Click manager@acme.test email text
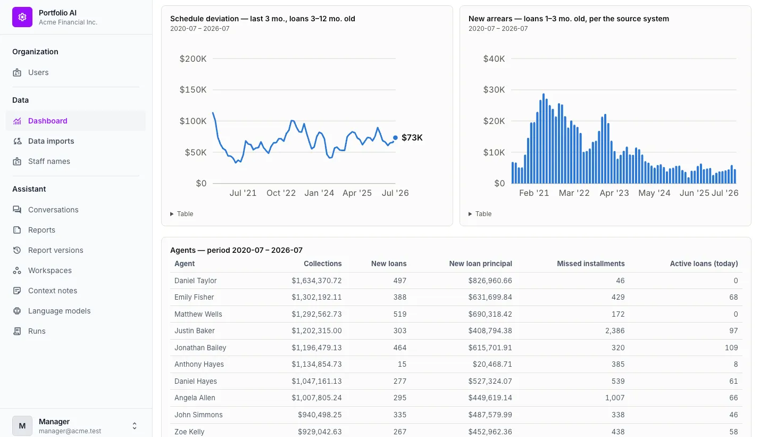The height and width of the screenshot is (437, 760). coord(70,431)
